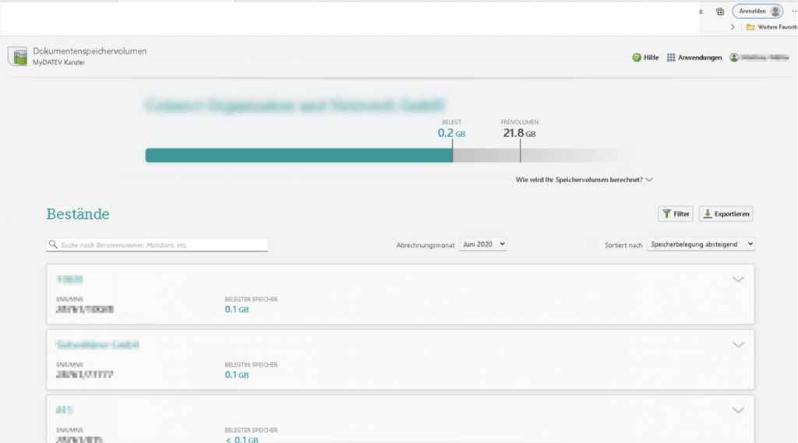This screenshot has height=443, width=798.
Task: Click the browser's three-dot settings menu icon
Action: coord(793,12)
